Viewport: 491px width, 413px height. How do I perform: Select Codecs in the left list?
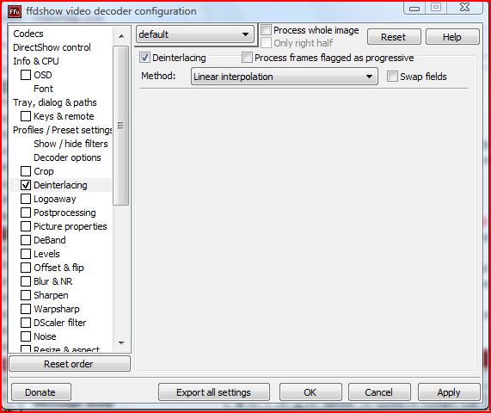pyautogui.click(x=28, y=34)
